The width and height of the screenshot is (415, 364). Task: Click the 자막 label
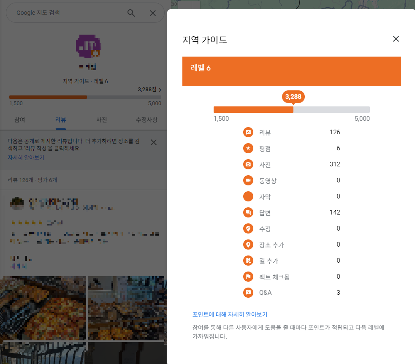[265, 197]
